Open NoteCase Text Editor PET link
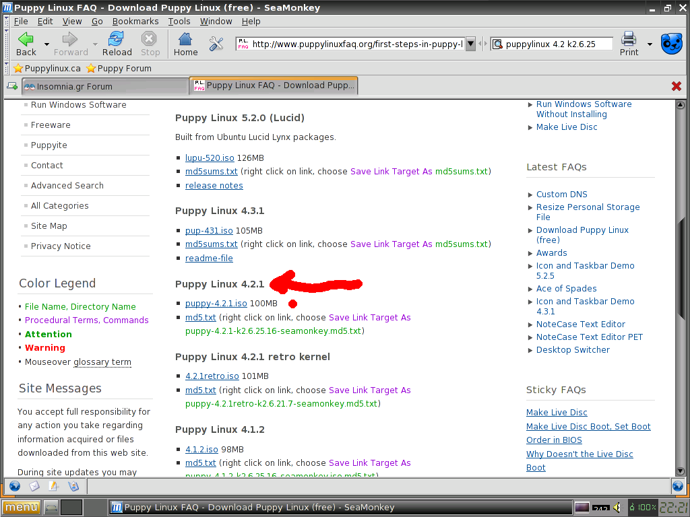Viewport: 690px width, 517px height. pyautogui.click(x=589, y=337)
